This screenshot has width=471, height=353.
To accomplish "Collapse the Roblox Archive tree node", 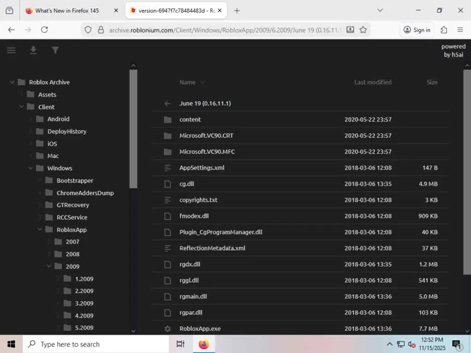I will pyautogui.click(x=12, y=82).
